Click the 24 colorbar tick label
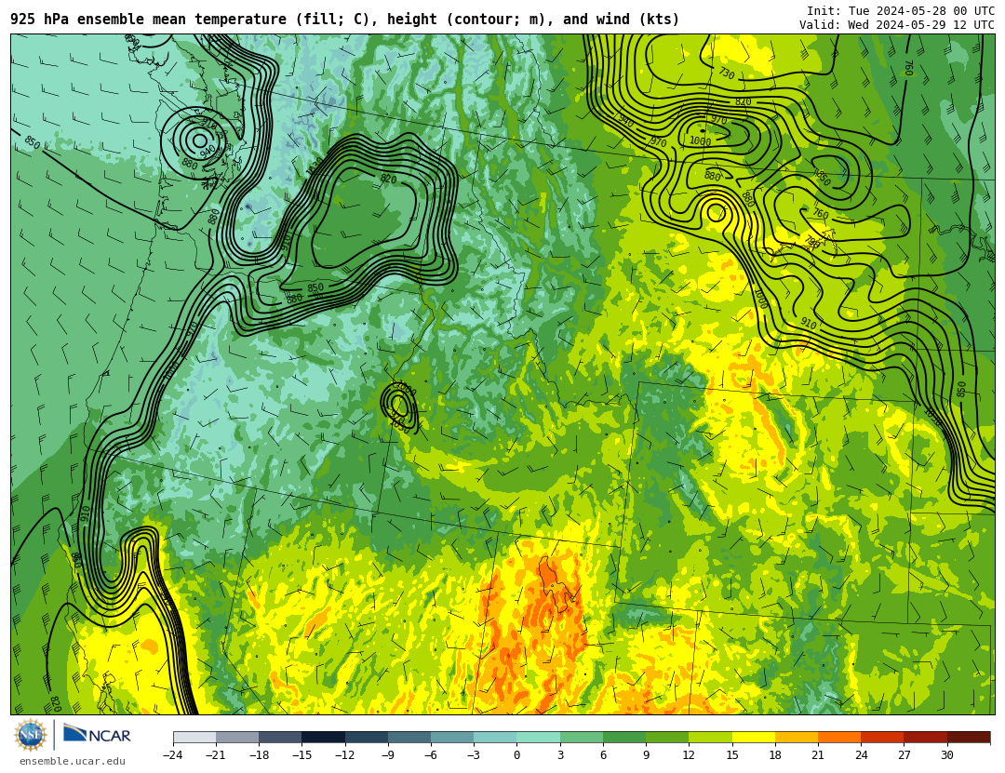Screen dimensions: 1005x773 [x=861, y=755]
